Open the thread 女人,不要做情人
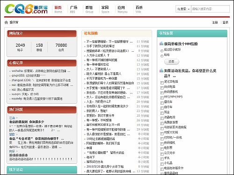Viewport: 234px width, 175px height. pos(98,69)
